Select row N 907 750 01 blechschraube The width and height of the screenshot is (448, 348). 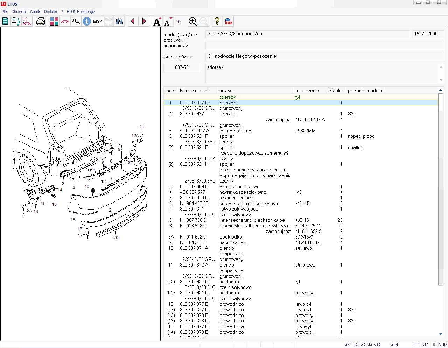click(301, 220)
